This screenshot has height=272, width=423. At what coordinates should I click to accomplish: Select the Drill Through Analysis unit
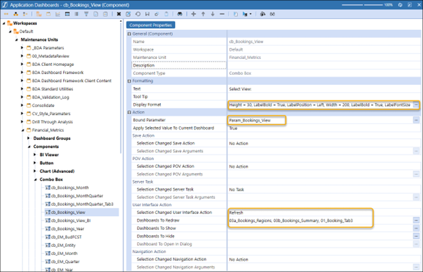(52, 122)
